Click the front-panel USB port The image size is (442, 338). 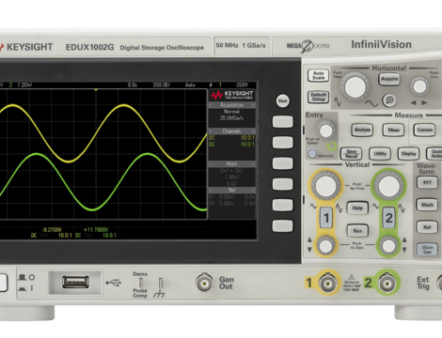click(75, 283)
